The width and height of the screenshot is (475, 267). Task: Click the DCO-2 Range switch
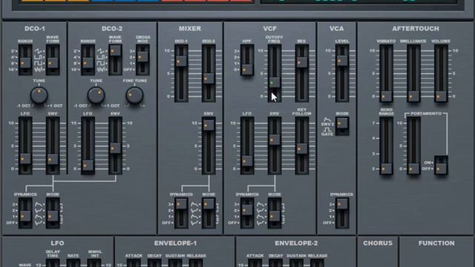tap(88, 60)
